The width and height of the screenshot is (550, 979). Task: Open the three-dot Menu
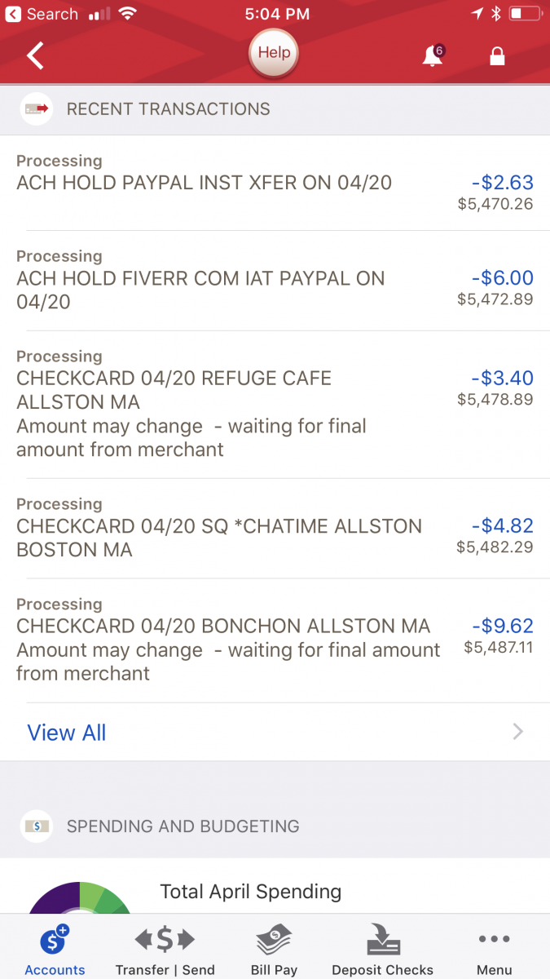[494, 949]
